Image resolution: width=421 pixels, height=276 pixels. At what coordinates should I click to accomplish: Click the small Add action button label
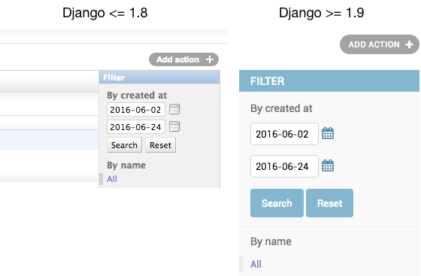[x=177, y=59]
